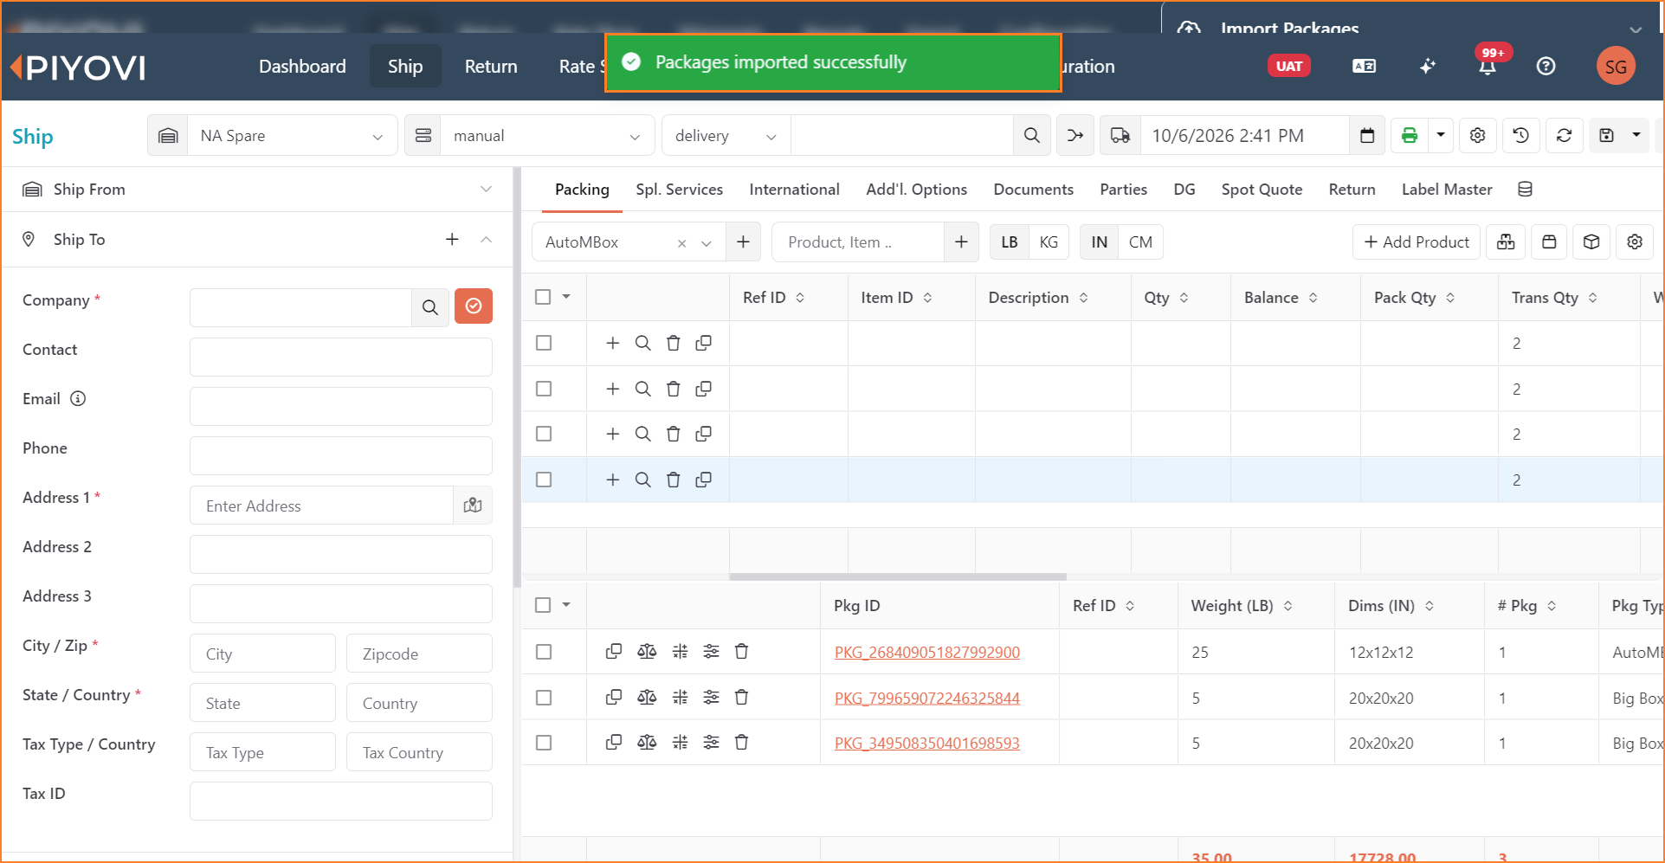Click the AI sparkle icon in header

tap(1428, 67)
